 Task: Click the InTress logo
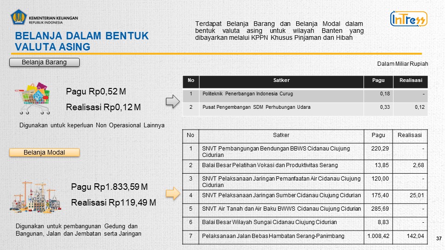coord(408,19)
